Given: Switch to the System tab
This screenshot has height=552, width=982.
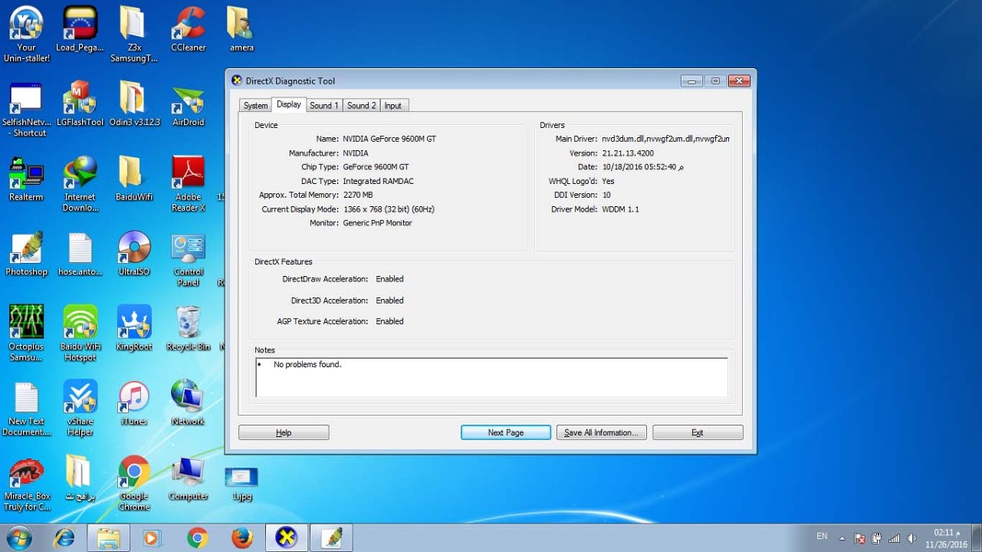Looking at the screenshot, I should click(256, 105).
